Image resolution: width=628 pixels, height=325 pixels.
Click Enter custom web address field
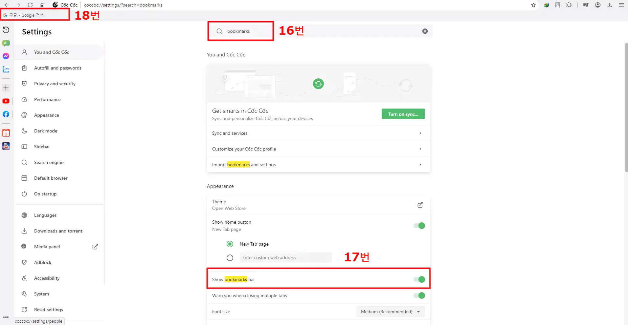[285, 257]
